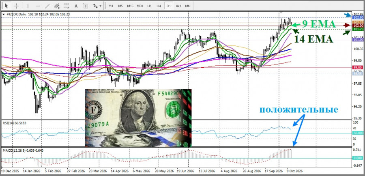Switch chart to MN monthly timeframe
This screenshot has height=176, width=365.
click(188, 6)
